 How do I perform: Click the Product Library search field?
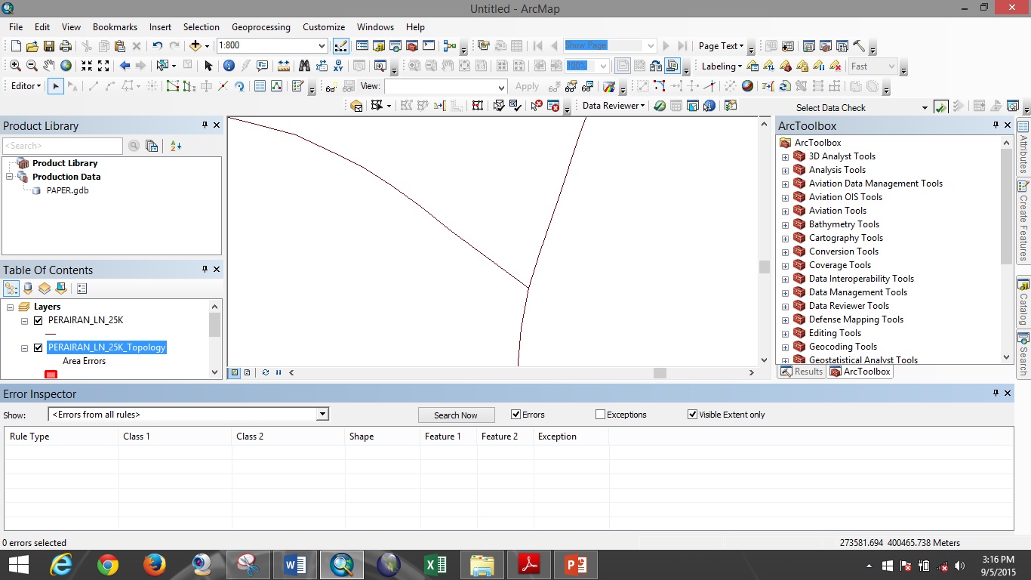click(63, 146)
